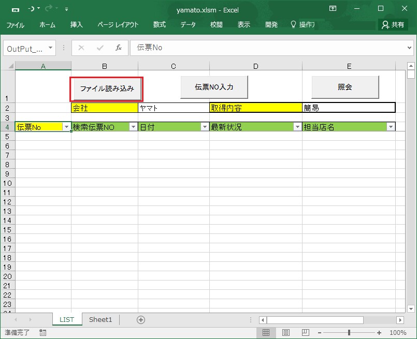Select row 10 header
417x339 pixels.
[7, 183]
